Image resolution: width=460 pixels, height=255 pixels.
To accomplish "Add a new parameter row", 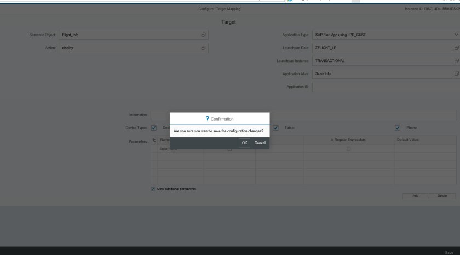I will click(416, 196).
